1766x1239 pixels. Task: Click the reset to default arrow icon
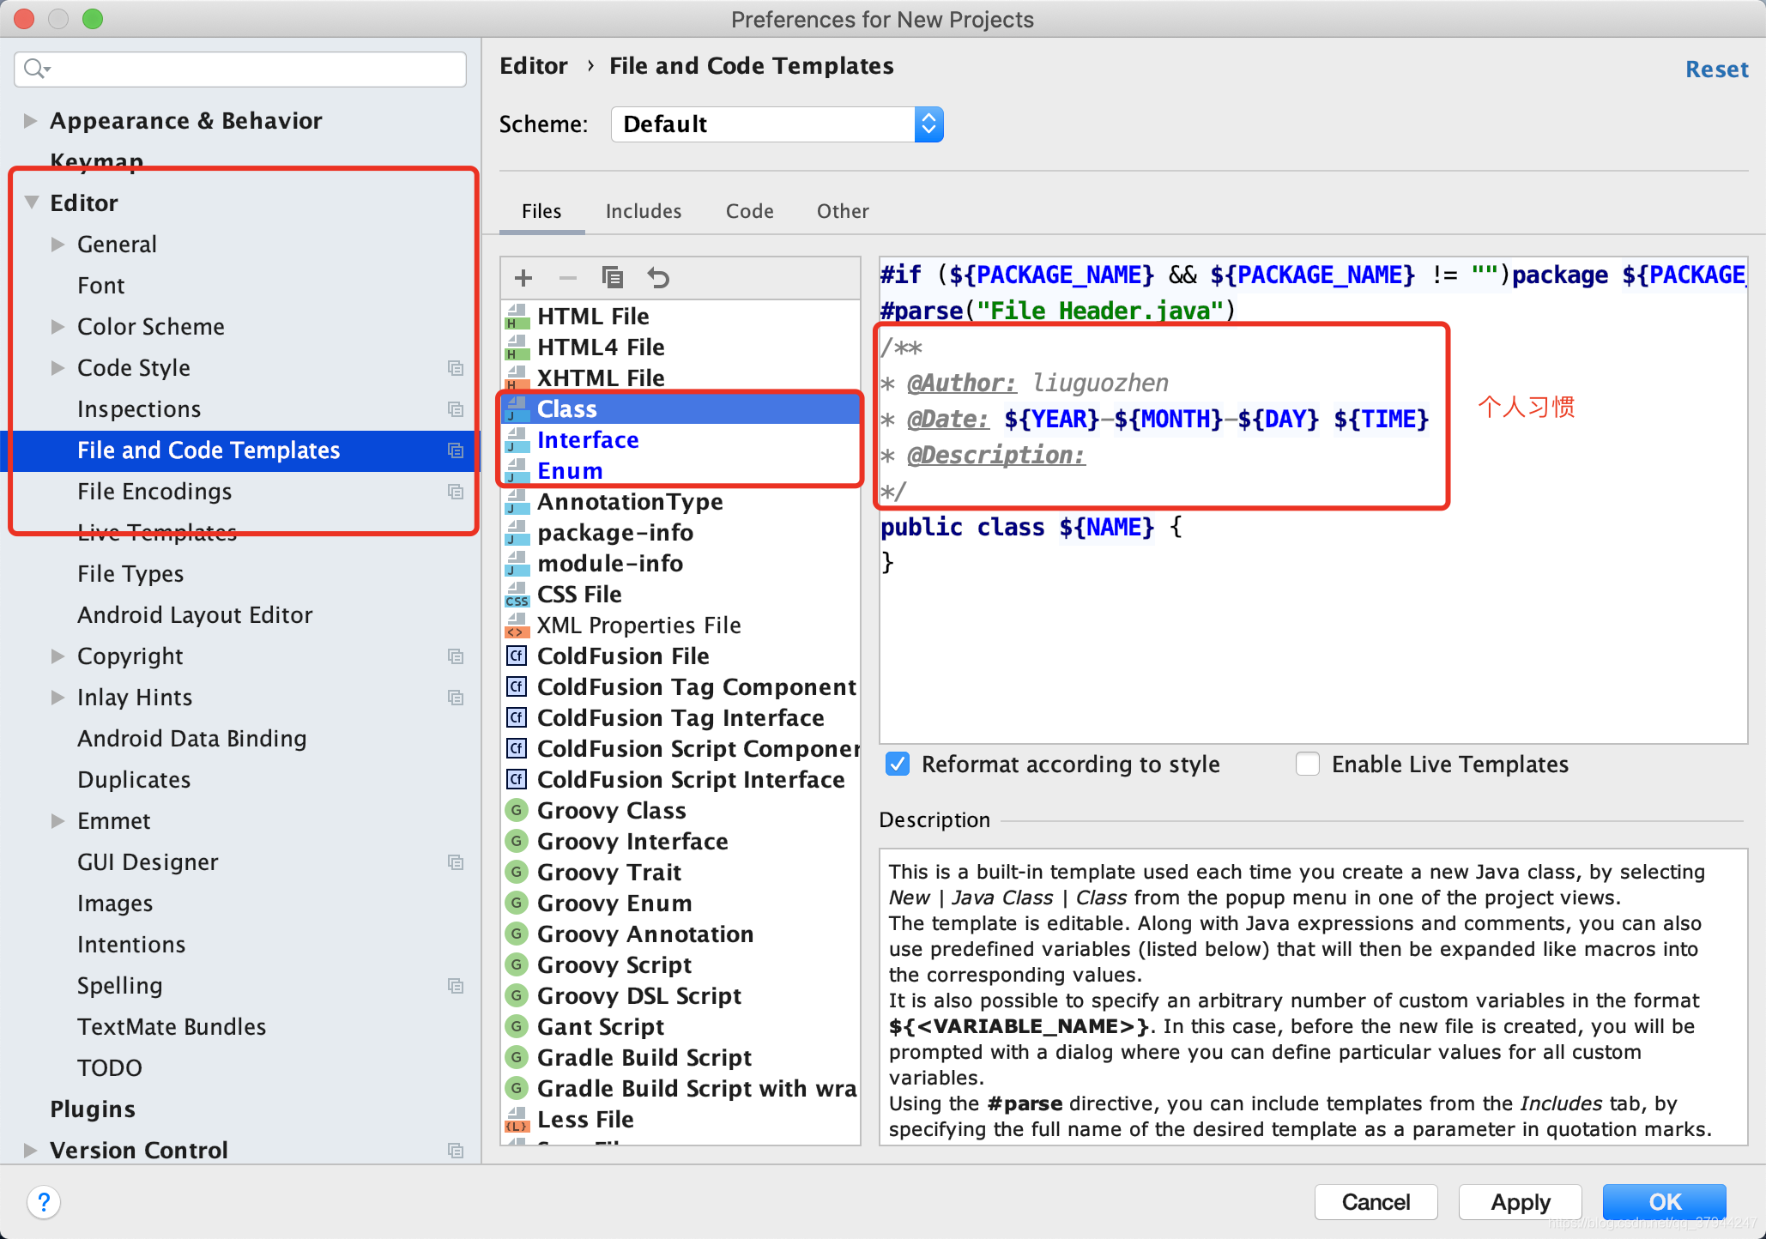[x=658, y=278]
